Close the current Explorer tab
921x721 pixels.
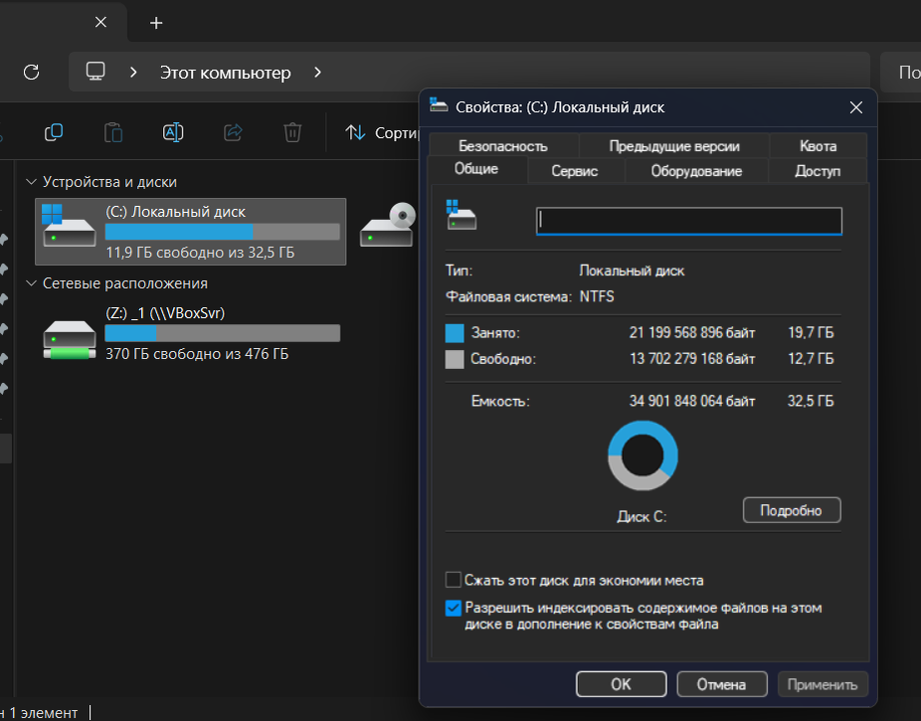[x=101, y=22]
